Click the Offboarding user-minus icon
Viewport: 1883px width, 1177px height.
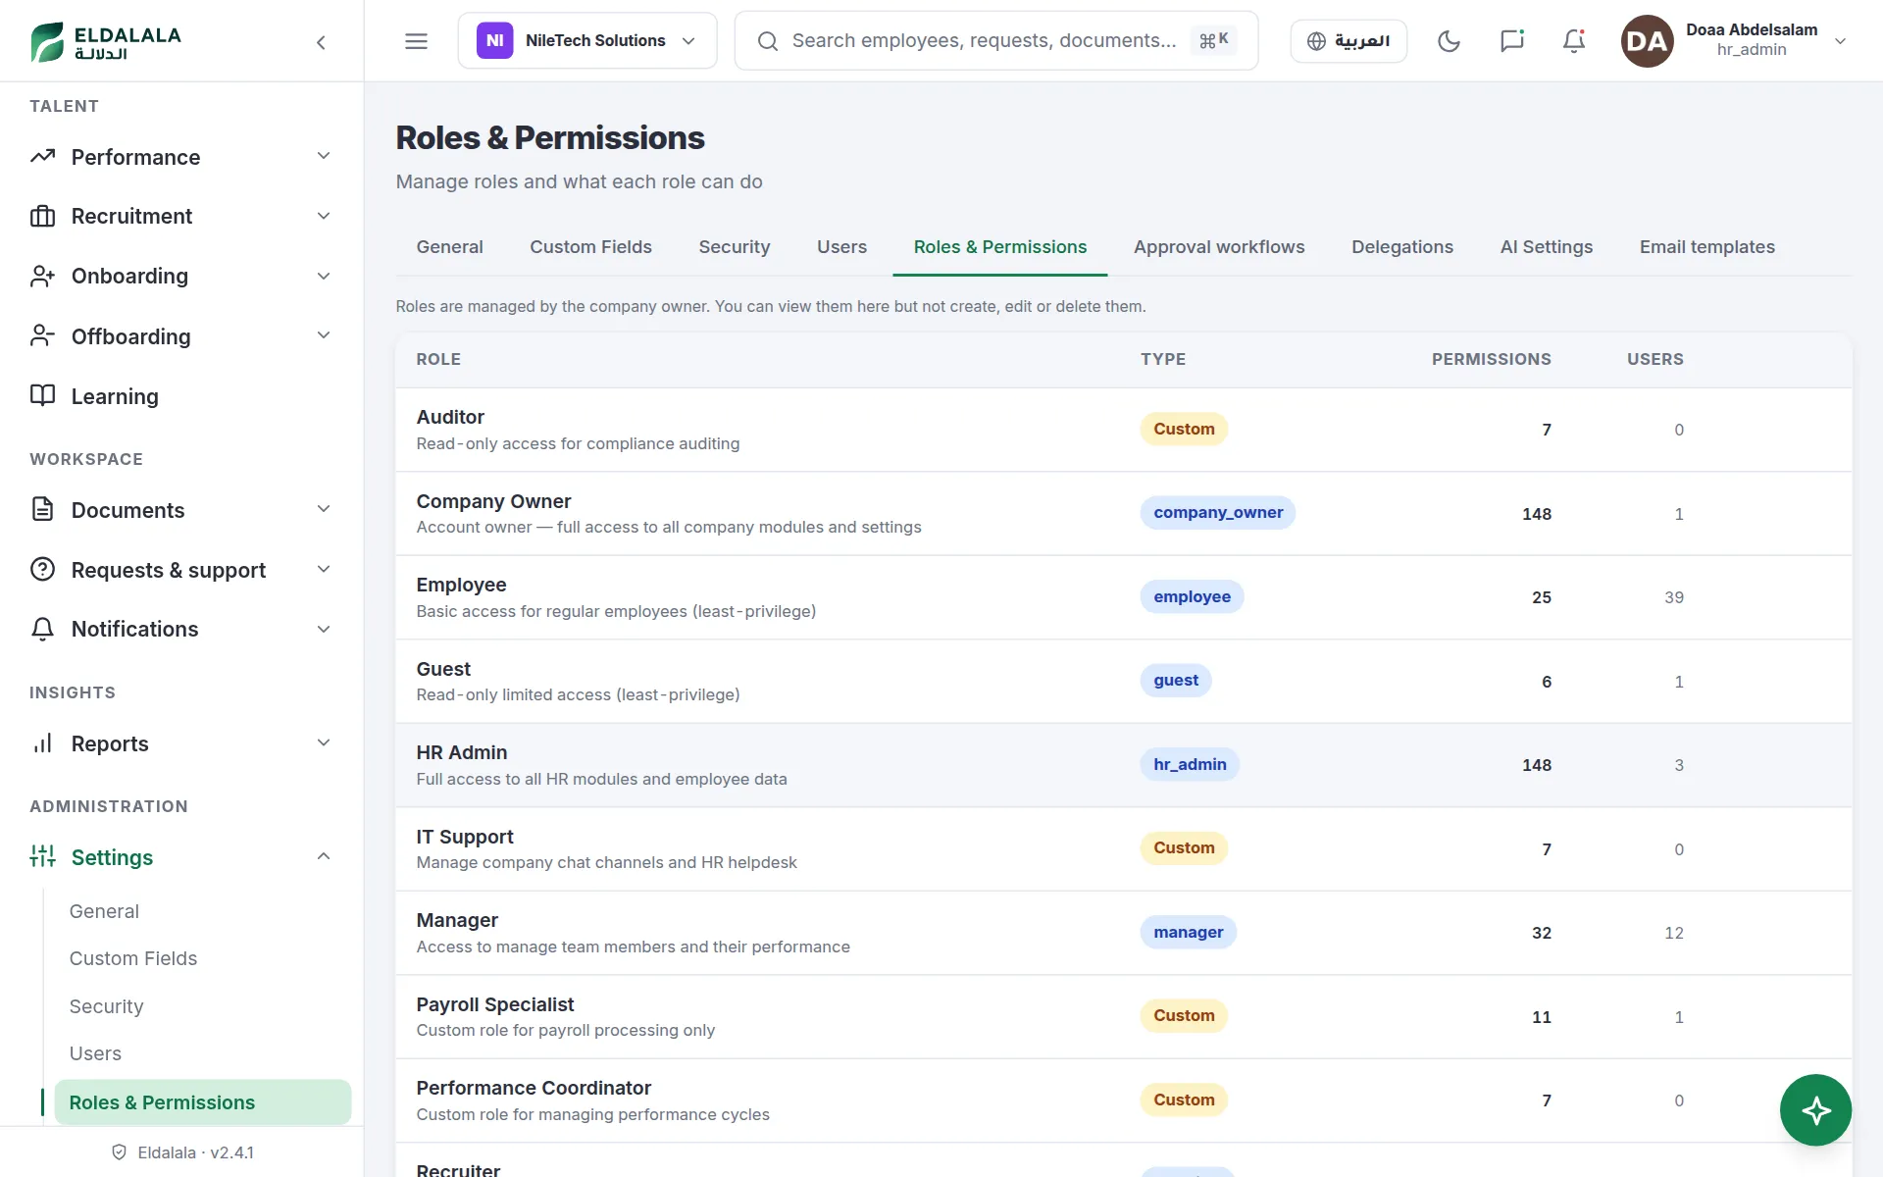point(42,336)
